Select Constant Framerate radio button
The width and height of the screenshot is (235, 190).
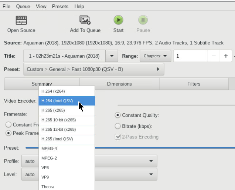pos(8,125)
